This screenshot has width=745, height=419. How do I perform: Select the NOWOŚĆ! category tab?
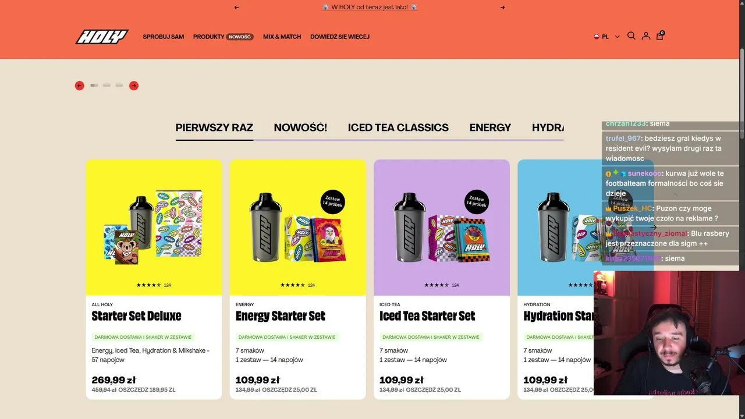pos(300,127)
